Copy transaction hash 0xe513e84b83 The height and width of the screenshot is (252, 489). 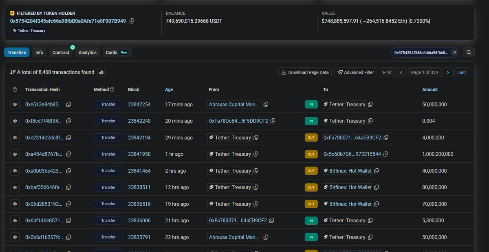68,104
